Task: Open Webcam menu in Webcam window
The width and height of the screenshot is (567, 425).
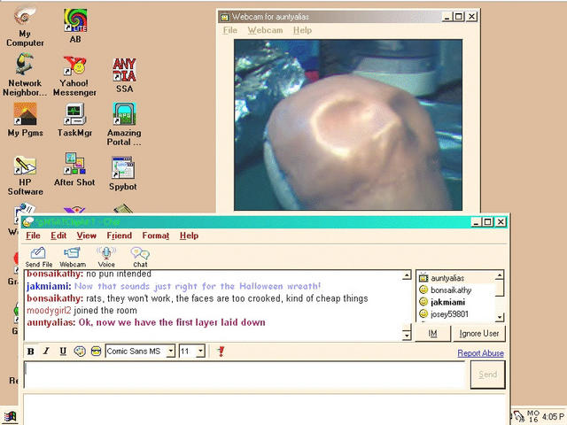Action: [x=265, y=30]
